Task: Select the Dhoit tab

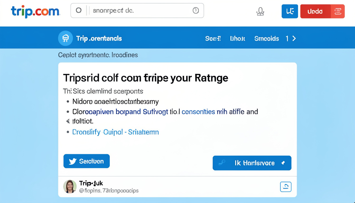Action: (x=237, y=39)
